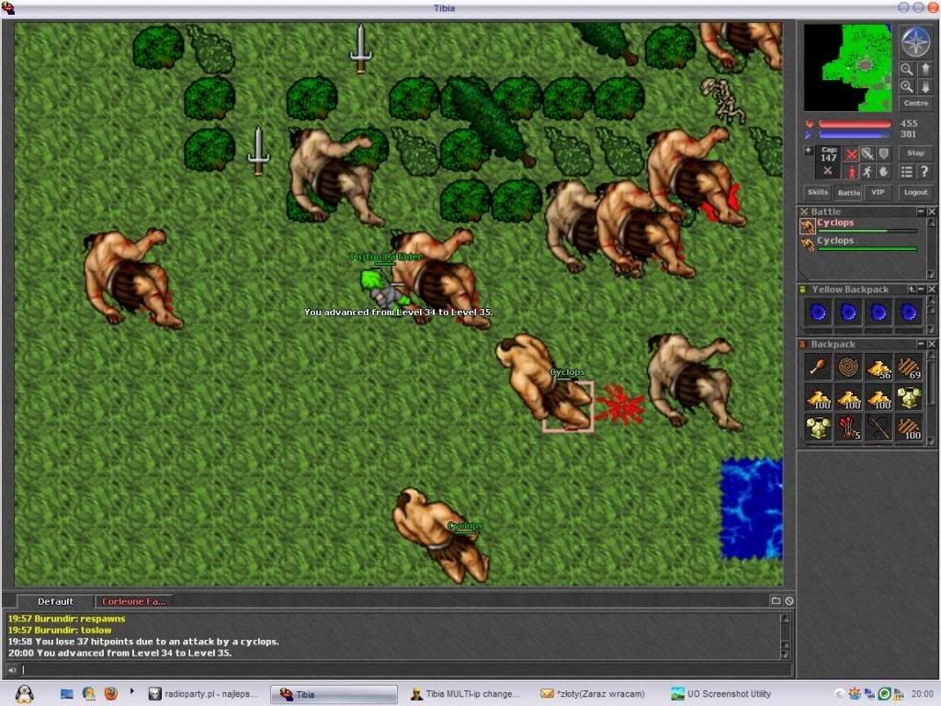The image size is (941, 706).
Task: Select the stack of 5 red arrows
Action: tap(848, 428)
